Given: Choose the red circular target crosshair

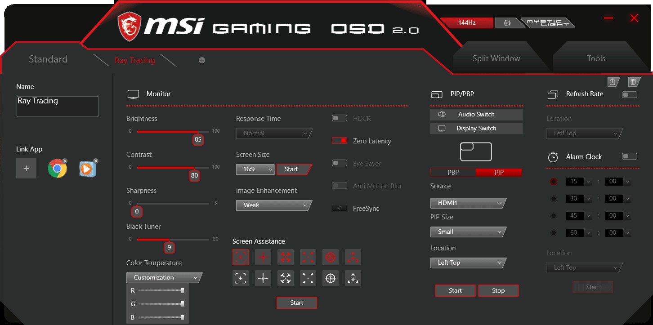Looking at the screenshot, I should click(331, 257).
